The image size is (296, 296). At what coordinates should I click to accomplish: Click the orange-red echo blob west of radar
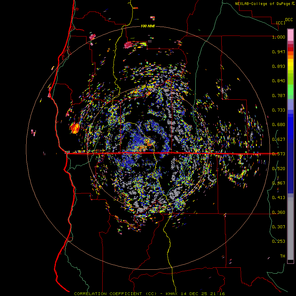click(x=75, y=128)
